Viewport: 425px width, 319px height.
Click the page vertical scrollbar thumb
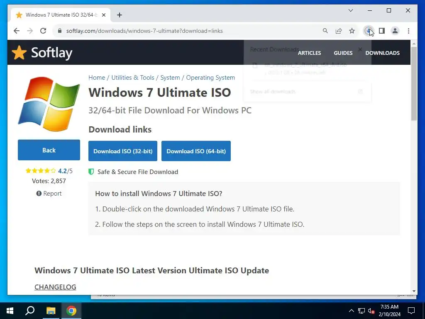[414, 83]
